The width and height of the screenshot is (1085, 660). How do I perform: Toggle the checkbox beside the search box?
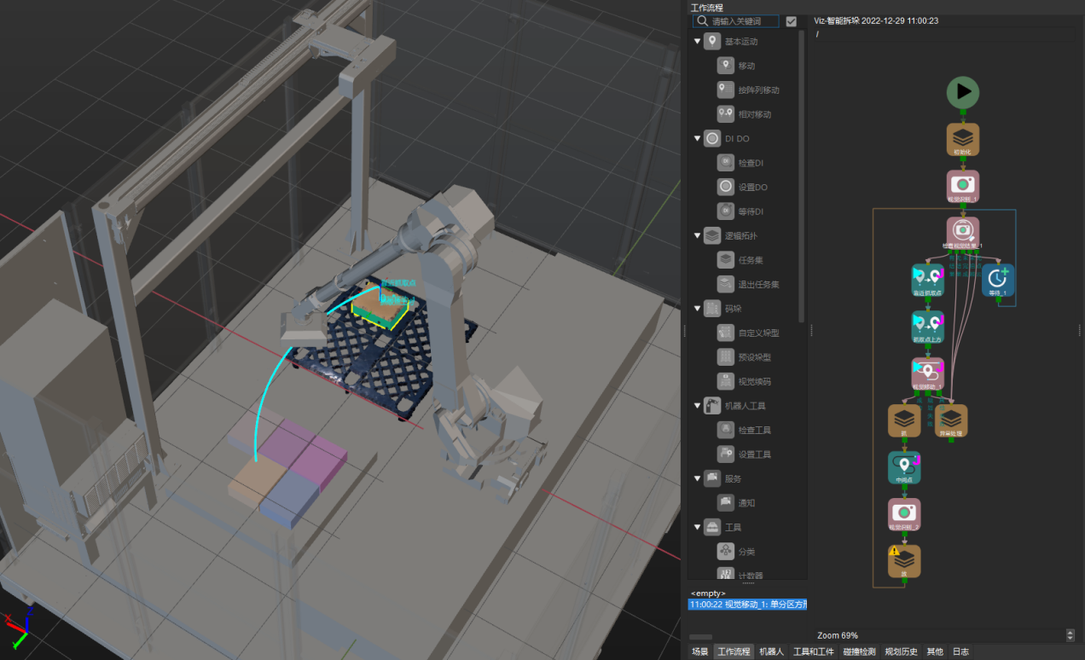791,21
